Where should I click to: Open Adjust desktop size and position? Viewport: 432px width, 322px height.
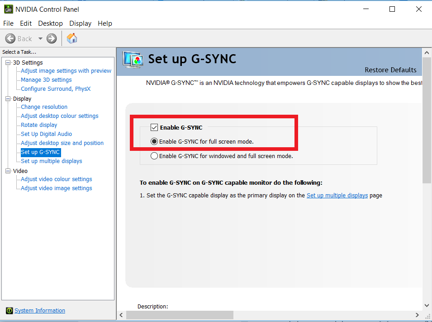point(62,143)
